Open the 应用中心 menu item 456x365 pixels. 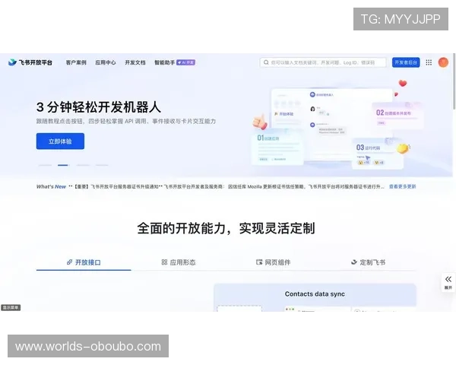tap(106, 62)
